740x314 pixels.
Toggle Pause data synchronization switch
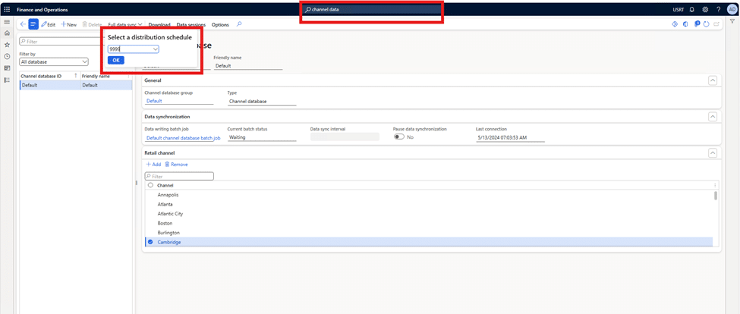[x=398, y=137]
